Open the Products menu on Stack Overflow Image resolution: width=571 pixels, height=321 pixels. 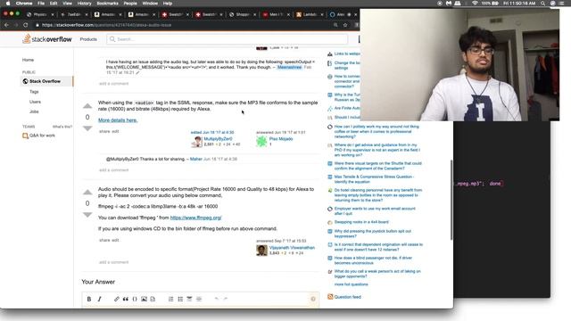pyautogui.click(x=88, y=39)
